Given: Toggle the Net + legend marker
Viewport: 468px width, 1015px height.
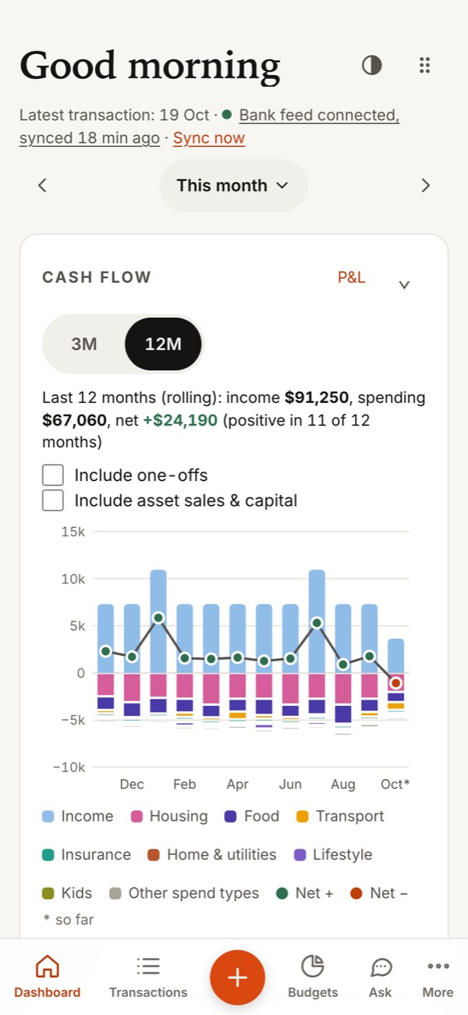Looking at the screenshot, I should tap(282, 893).
